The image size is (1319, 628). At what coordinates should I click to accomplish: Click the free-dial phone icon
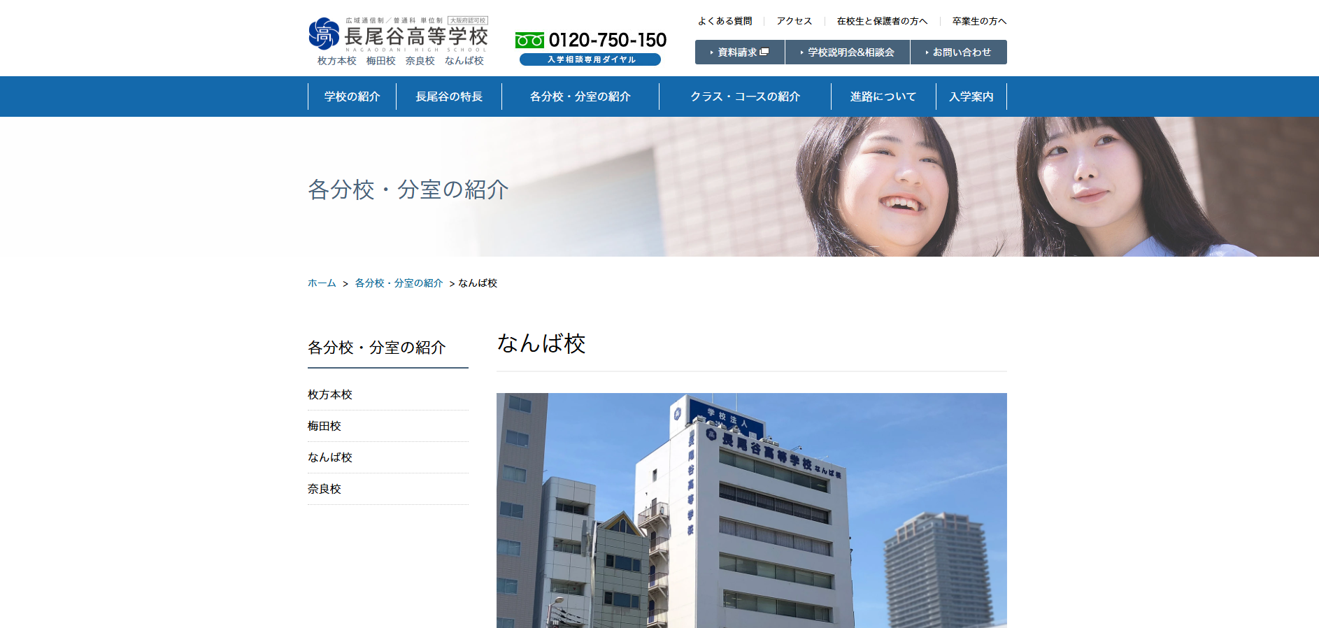click(x=529, y=41)
